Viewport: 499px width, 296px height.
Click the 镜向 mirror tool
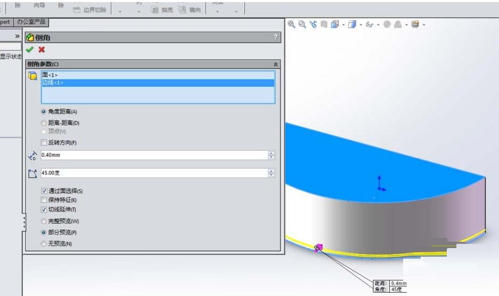click(x=190, y=10)
